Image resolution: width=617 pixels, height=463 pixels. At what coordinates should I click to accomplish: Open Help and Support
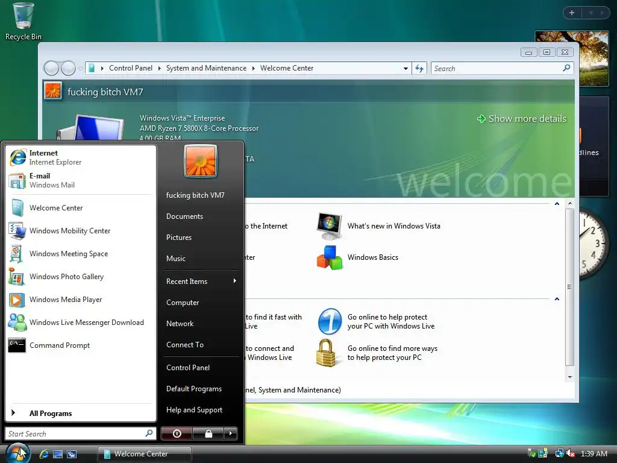click(201, 410)
